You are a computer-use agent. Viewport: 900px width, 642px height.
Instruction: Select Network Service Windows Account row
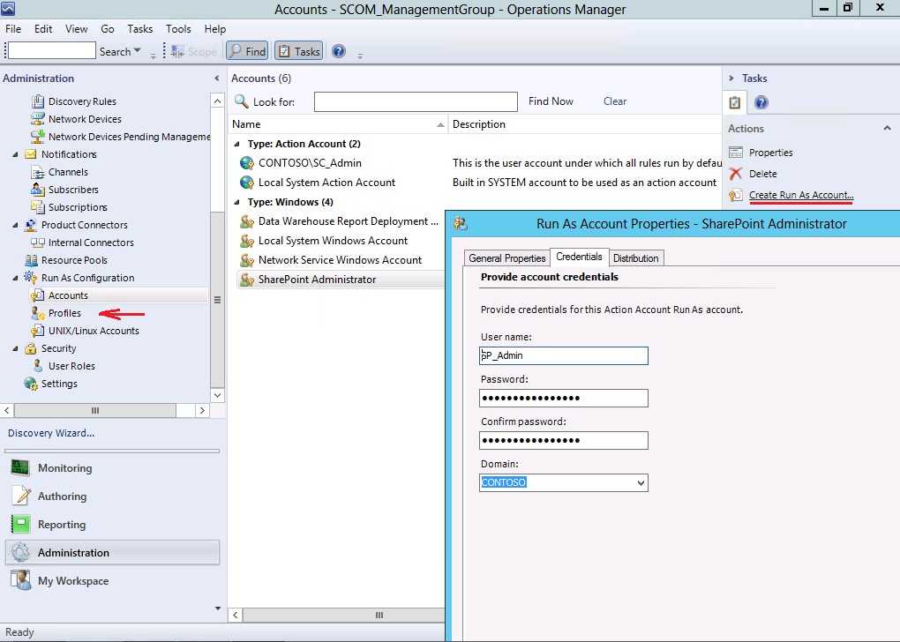(x=340, y=260)
